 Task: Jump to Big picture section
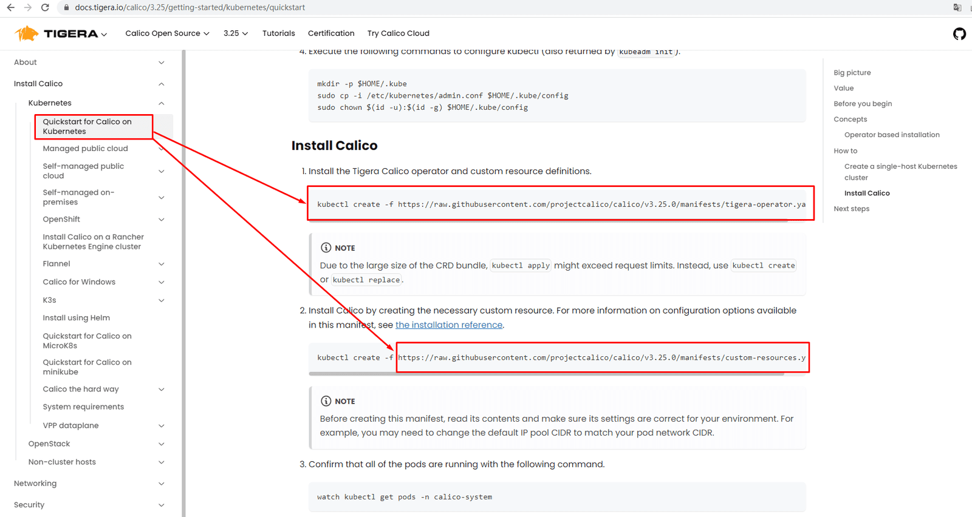pos(852,73)
